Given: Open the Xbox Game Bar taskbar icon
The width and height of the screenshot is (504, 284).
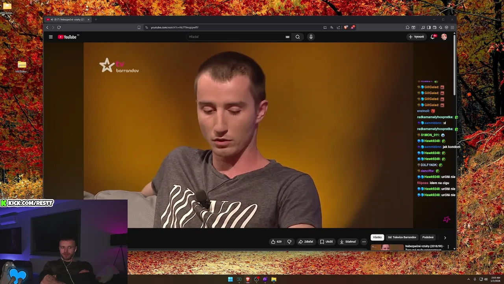Looking at the screenshot, I should [239, 279].
